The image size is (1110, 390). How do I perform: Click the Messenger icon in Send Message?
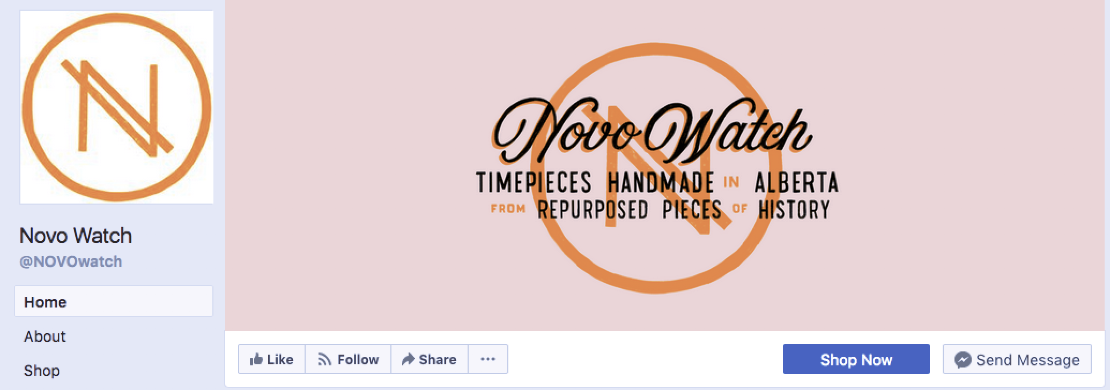click(x=963, y=359)
